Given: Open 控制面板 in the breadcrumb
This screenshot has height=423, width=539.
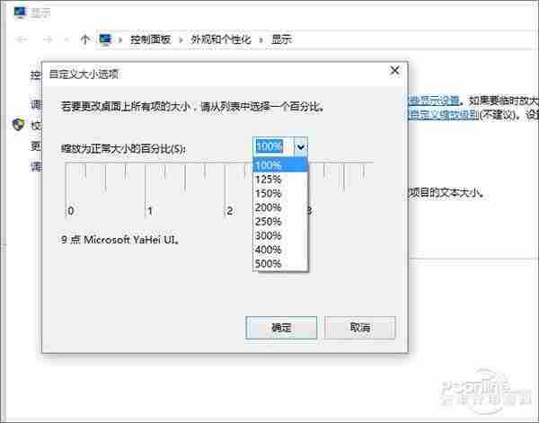Looking at the screenshot, I should tap(150, 40).
